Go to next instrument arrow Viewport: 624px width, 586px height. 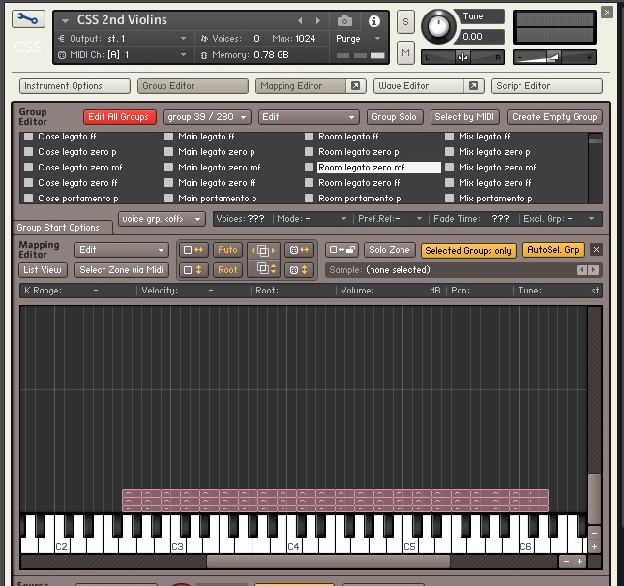pyautogui.click(x=318, y=20)
